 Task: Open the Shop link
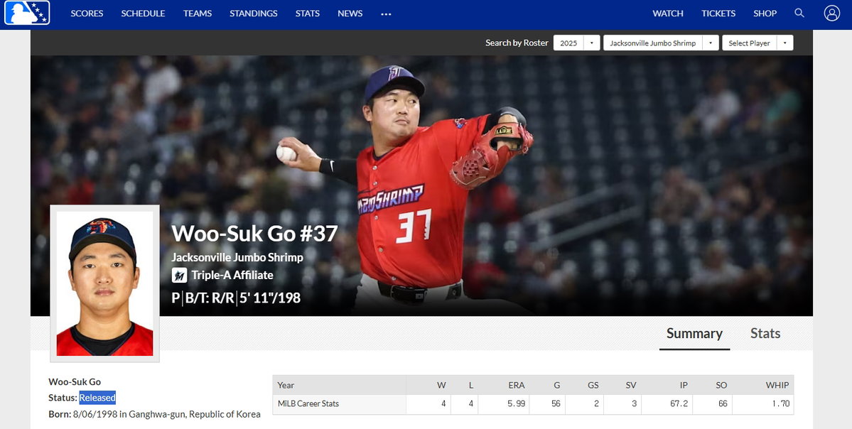pos(765,13)
